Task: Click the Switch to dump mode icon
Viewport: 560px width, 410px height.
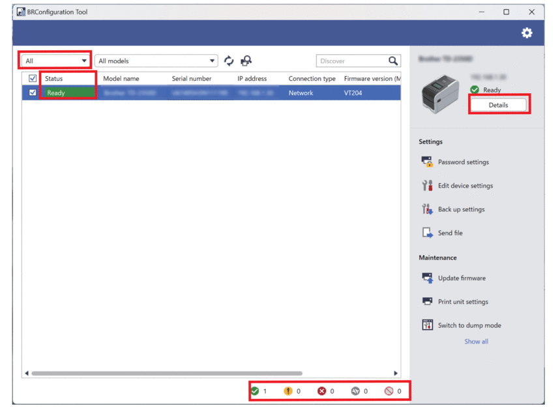Action: 427,325
